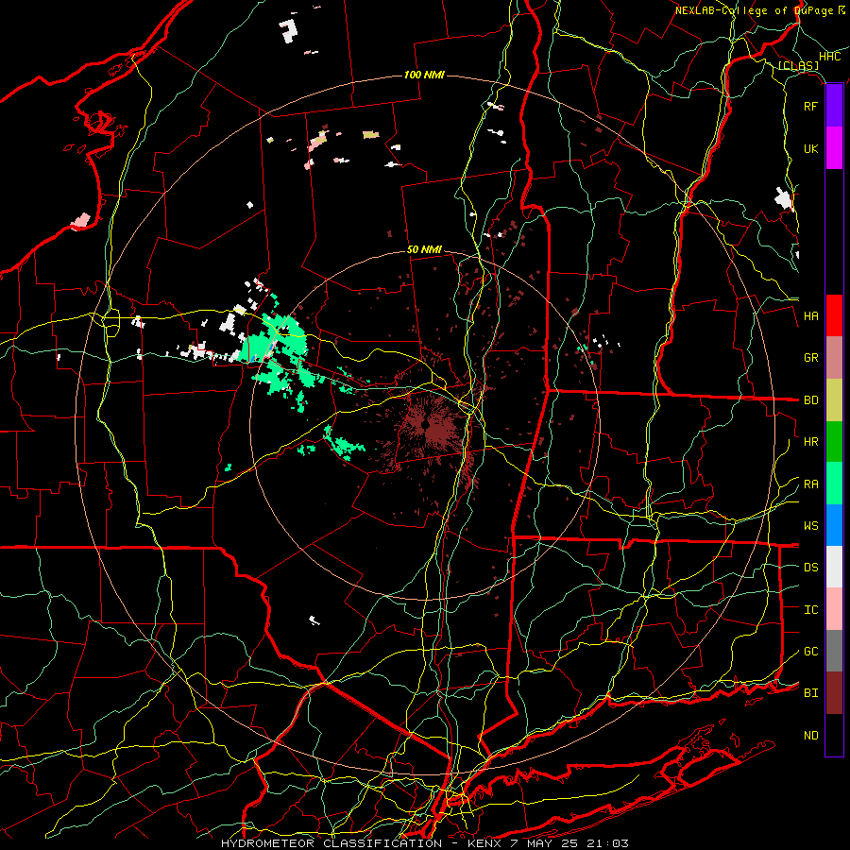
Task: Click the brown BI legend swatch
Action: pyautogui.click(x=834, y=693)
